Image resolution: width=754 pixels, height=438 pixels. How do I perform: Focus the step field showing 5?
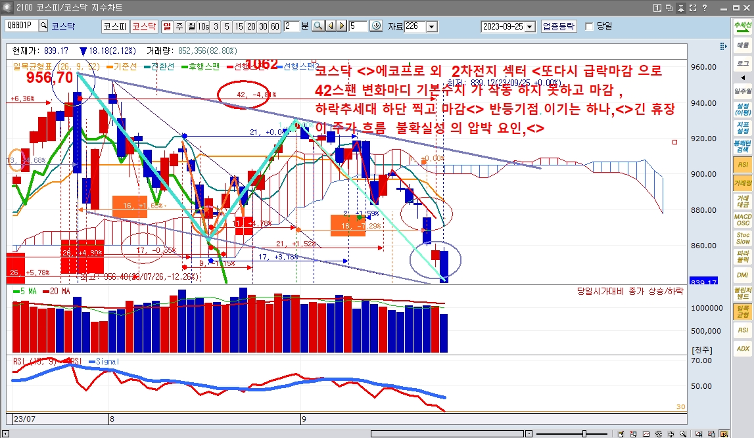(x=358, y=26)
